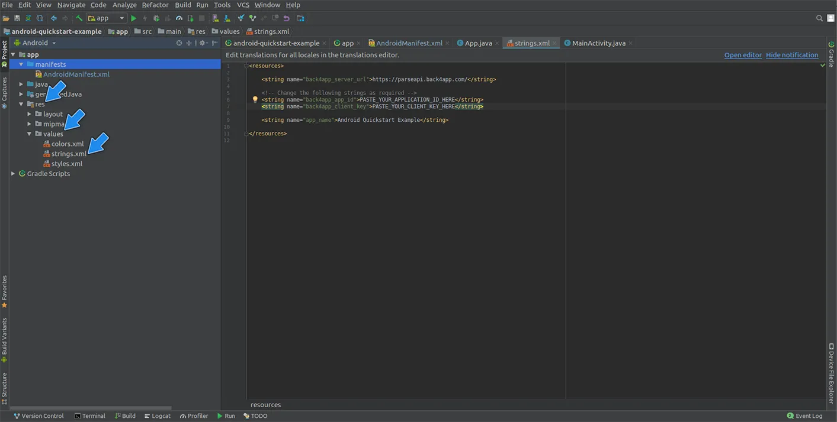
Task: Open the SDK Manager toolbar icon
Action: [227, 18]
